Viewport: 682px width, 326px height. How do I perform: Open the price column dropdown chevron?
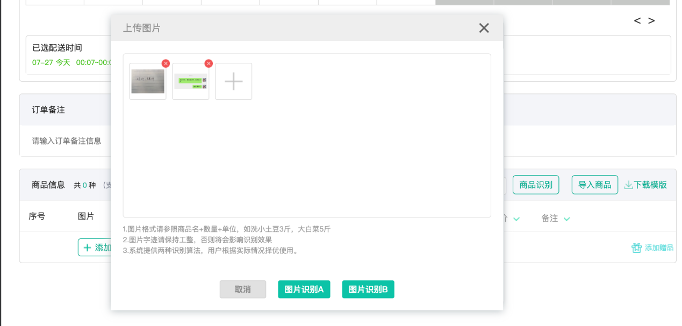(516, 219)
